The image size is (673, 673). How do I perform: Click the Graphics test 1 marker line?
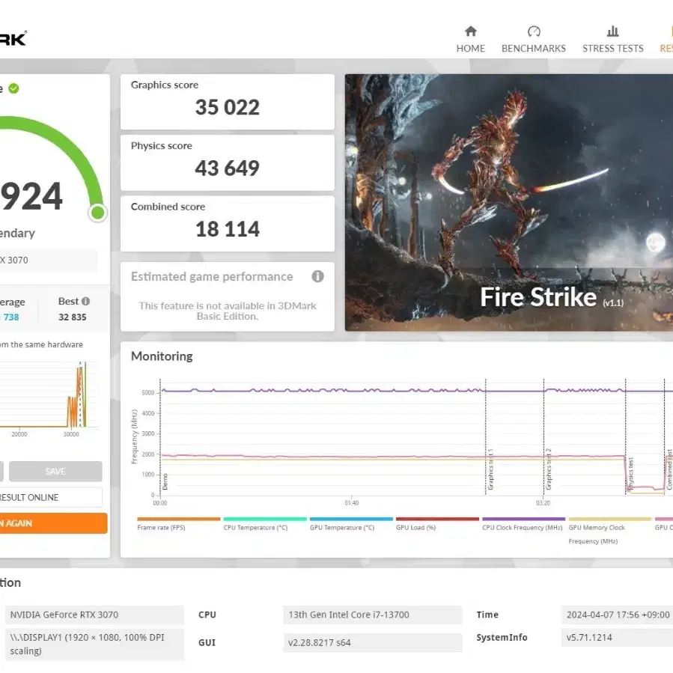click(486, 437)
